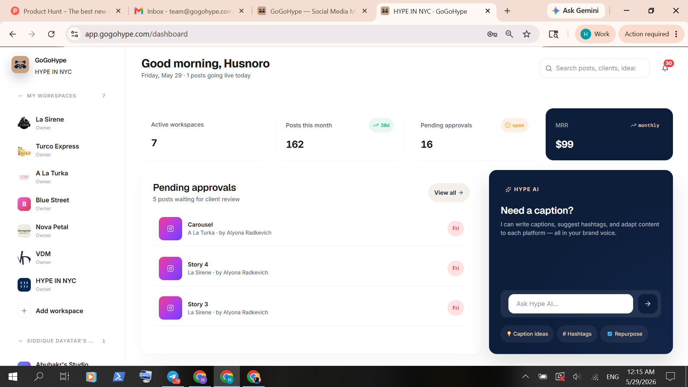Select the A La Turka workspace icon
Screen dimensions: 688x387
(x=24, y=177)
